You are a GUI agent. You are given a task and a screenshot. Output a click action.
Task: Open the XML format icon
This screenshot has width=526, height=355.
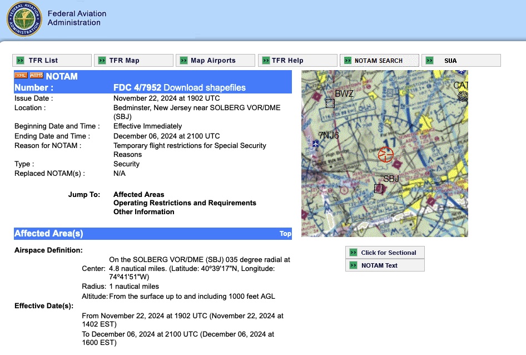tap(21, 76)
